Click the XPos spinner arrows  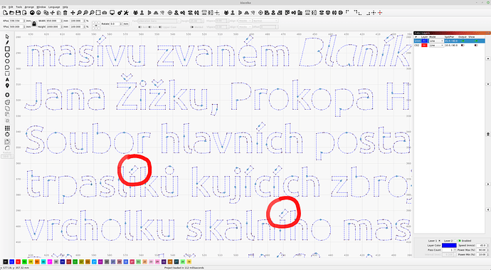[x=25, y=21]
